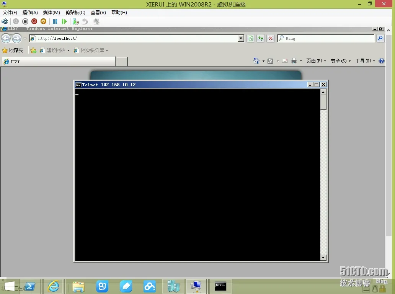Click scroll up arrow in Telnet window

tap(323, 92)
